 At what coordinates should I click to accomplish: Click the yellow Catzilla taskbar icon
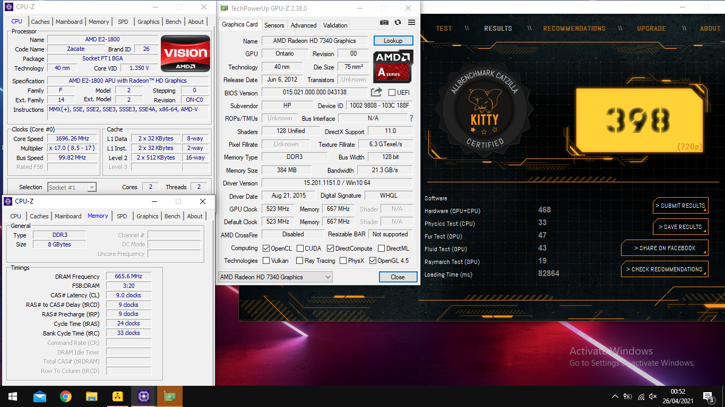pos(118,396)
